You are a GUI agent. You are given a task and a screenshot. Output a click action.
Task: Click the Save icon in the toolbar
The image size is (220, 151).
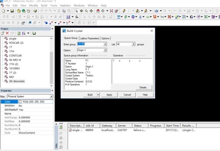pos(12,11)
